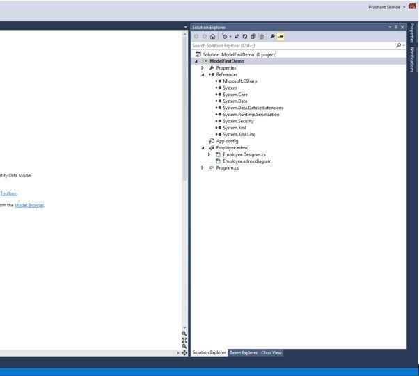Select the App.config file
The height and width of the screenshot is (376, 419).
(227, 141)
